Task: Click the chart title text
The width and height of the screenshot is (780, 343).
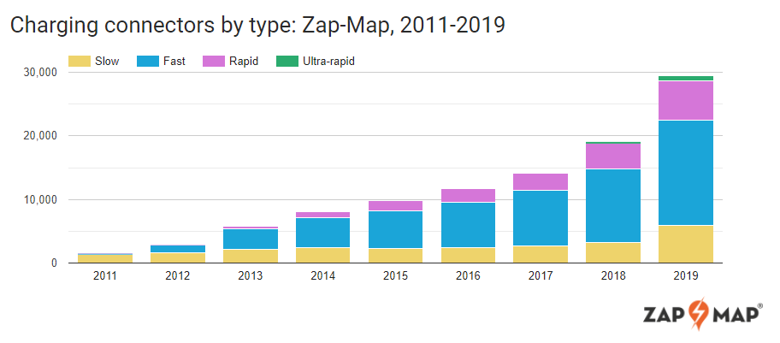Action: [257, 26]
